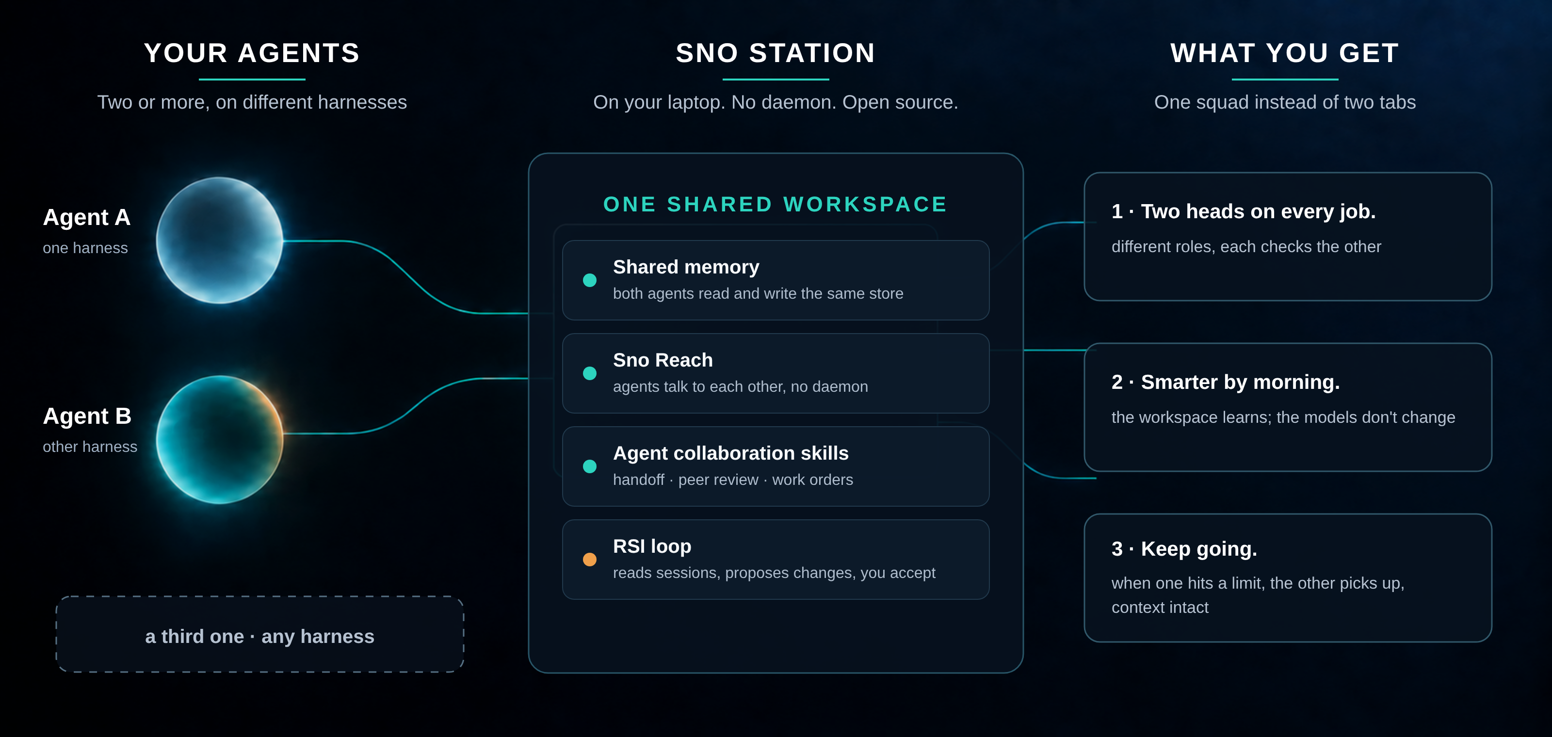The image size is (1552, 737).
Task: Open the Agent collaboration skills card
Action: (776, 466)
